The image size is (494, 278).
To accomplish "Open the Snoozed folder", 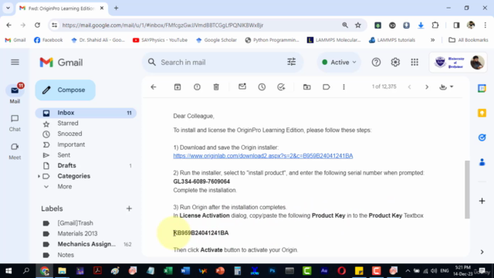I will [69, 134].
